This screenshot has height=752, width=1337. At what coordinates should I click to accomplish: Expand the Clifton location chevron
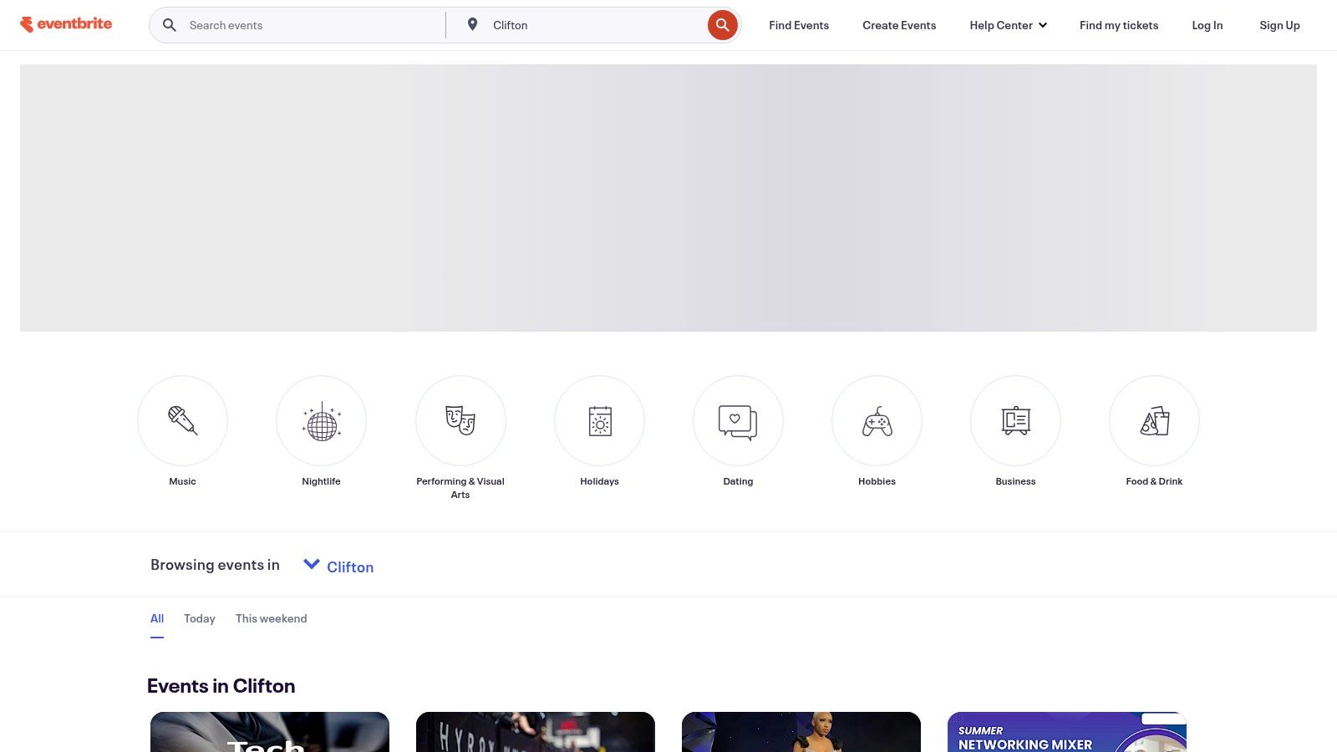312,565
